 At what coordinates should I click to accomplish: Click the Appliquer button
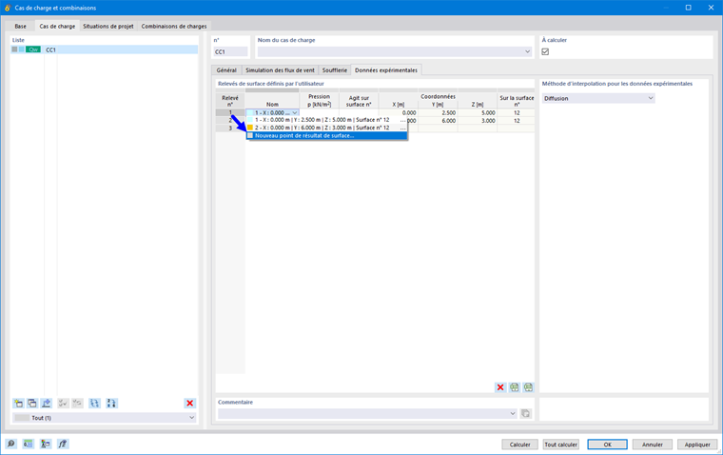[x=697, y=445]
